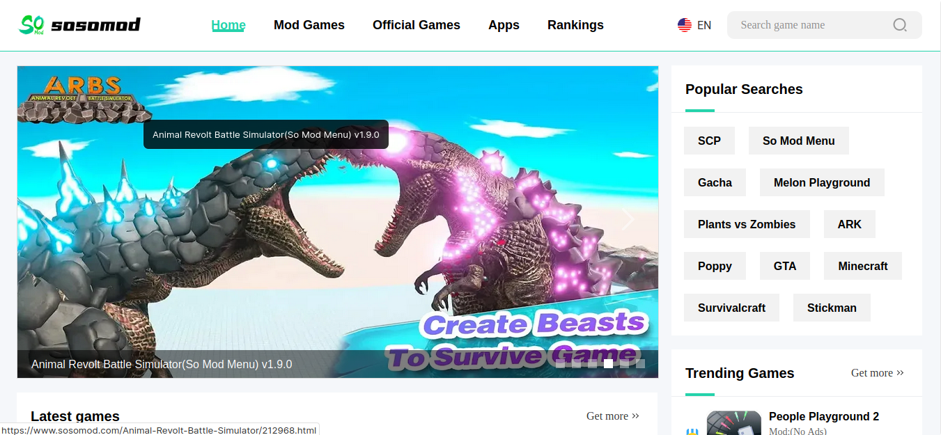Click the Latest games heading
This screenshot has width=941, height=435.
(x=75, y=416)
